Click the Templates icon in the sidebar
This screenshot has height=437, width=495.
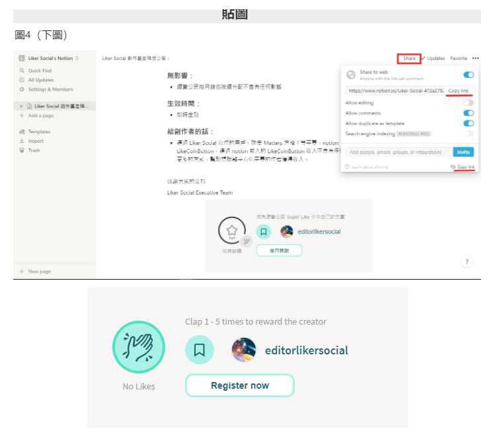coord(22,132)
